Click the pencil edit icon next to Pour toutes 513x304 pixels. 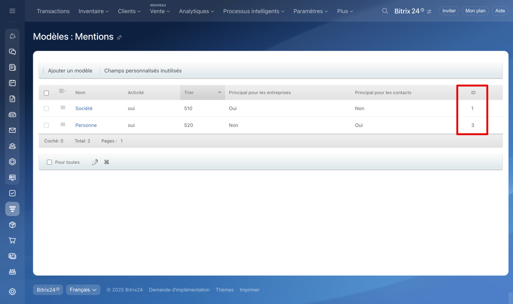click(x=95, y=162)
